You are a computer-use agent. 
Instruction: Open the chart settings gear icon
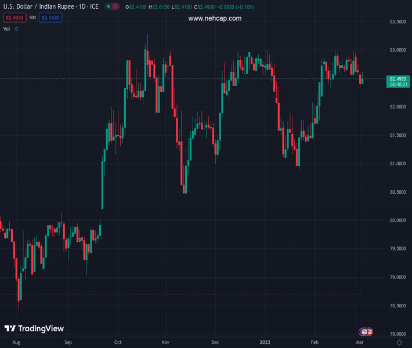(399, 343)
